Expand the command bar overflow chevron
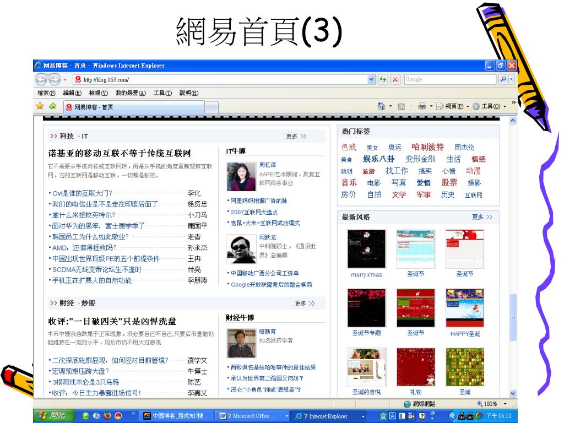Image resolution: width=564 pixels, height=423 pixels. (x=513, y=102)
